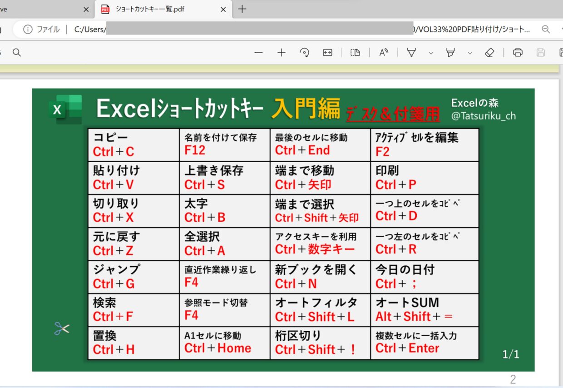Viewport: 563px width, 388px height.
Task: Click the 新ブックを開く Ctrl+N cell
Action: (x=321, y=277)
